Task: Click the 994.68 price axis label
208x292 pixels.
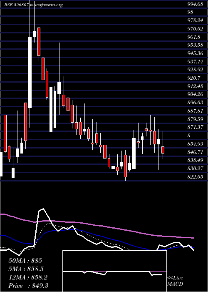Action: 195,4
